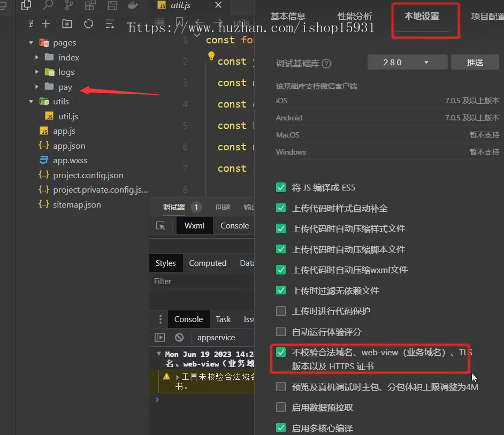Open project.config.json file
504x435 pixels.
coord(88,175)
